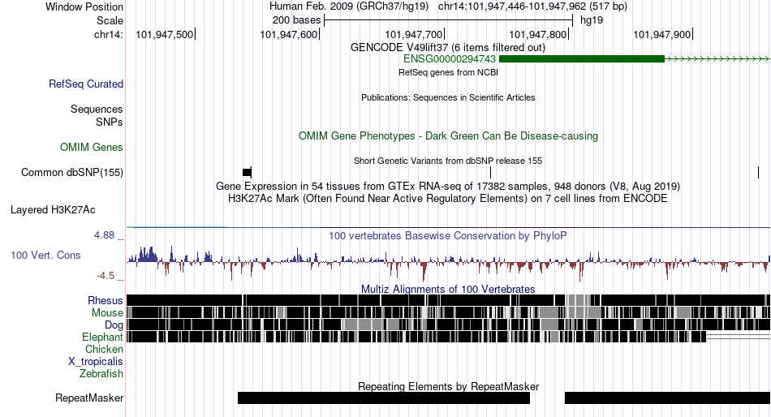Click the GENCODE V49lift37 track title
This screenshot has width=771, height=417.
(447, 48)
